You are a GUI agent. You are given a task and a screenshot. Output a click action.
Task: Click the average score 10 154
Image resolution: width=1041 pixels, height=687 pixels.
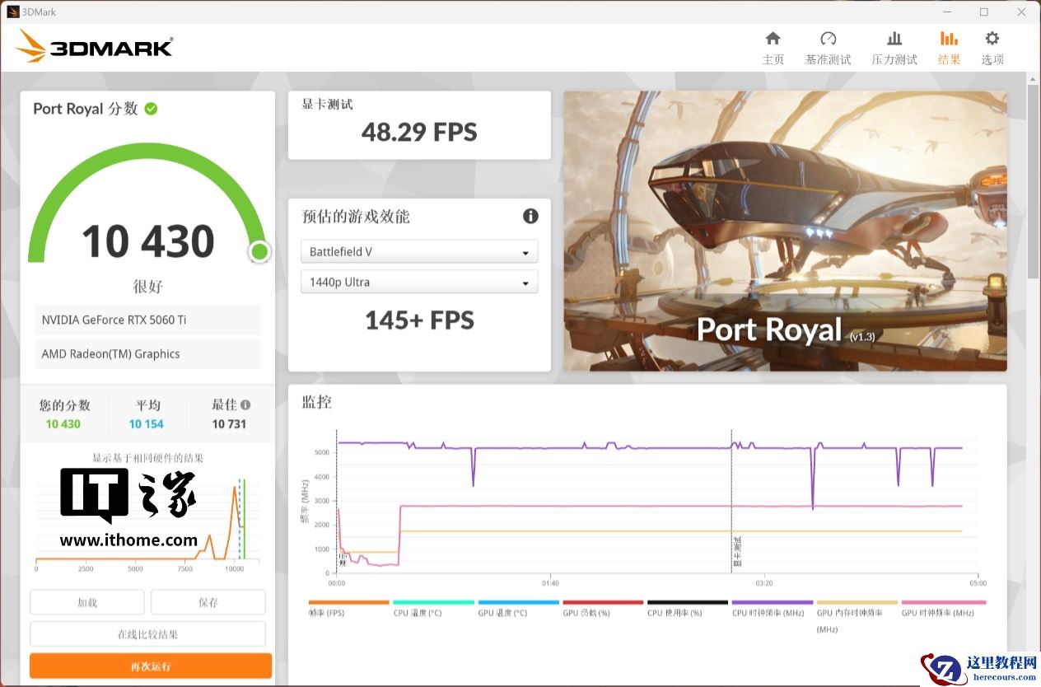click(147, 424)
